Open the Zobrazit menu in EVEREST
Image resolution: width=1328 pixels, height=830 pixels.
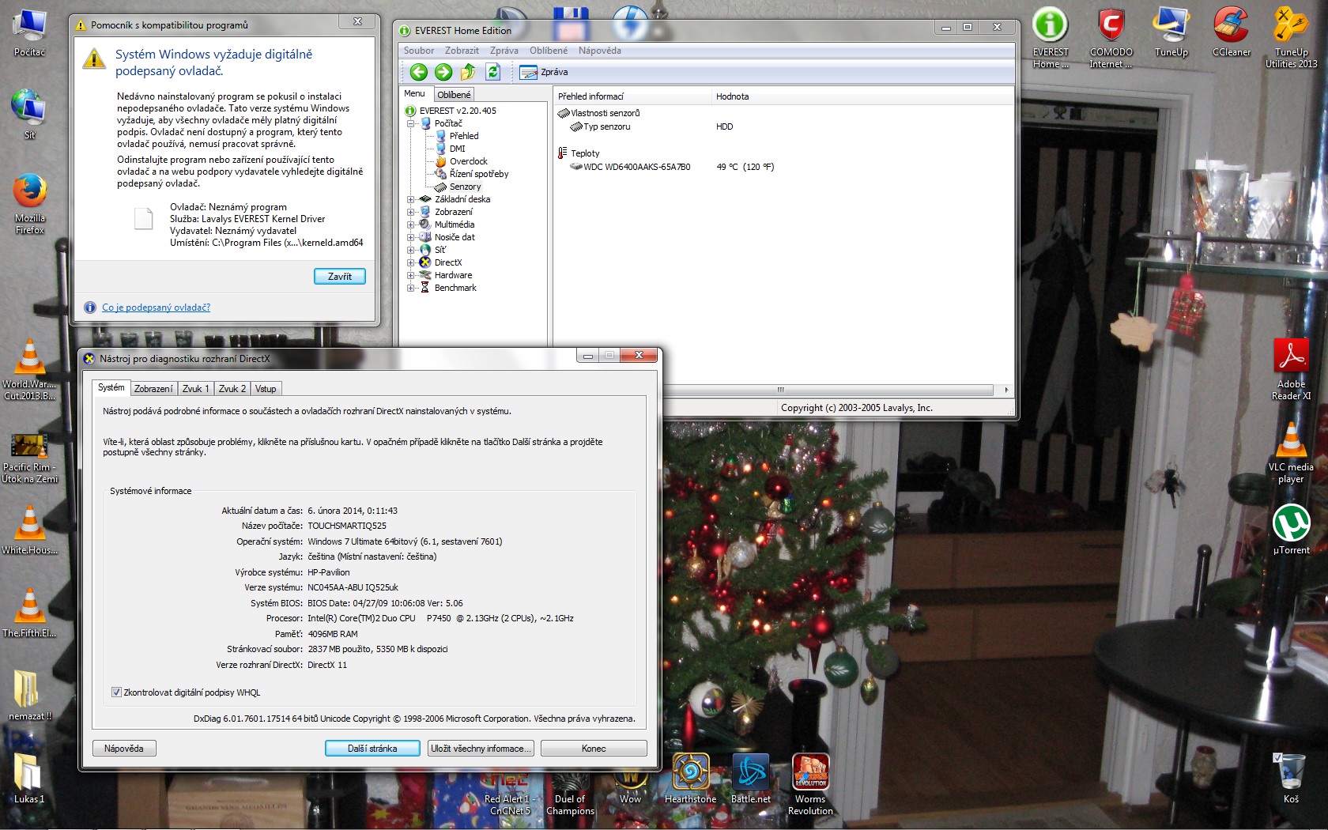point(462,51)
